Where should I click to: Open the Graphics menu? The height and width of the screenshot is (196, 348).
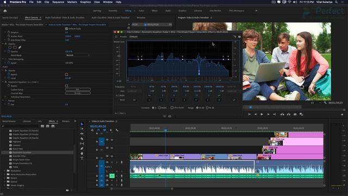85,2
